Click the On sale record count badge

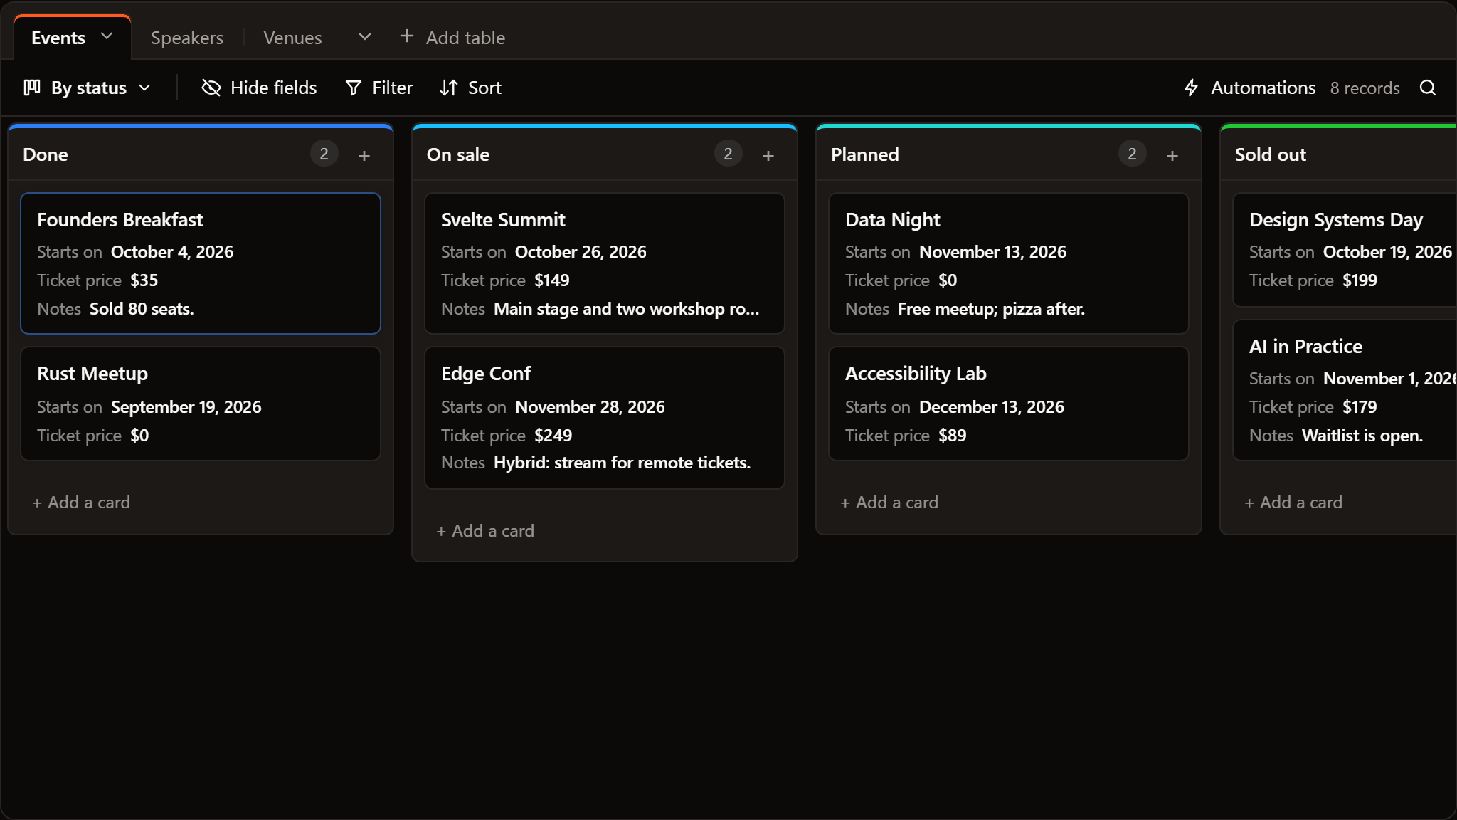(x=728, y=154)
